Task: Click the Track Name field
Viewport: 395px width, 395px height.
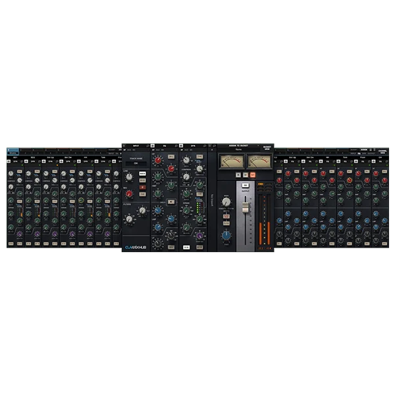Action: (136, 163)
